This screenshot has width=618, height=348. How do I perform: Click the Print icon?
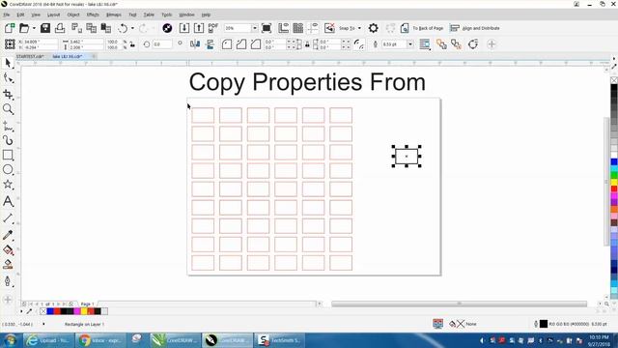(60, 28)
